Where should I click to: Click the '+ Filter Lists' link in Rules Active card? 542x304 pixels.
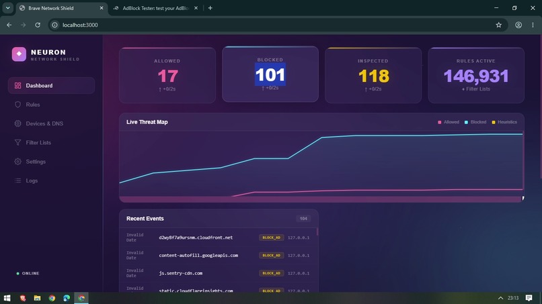click(476, 89)
